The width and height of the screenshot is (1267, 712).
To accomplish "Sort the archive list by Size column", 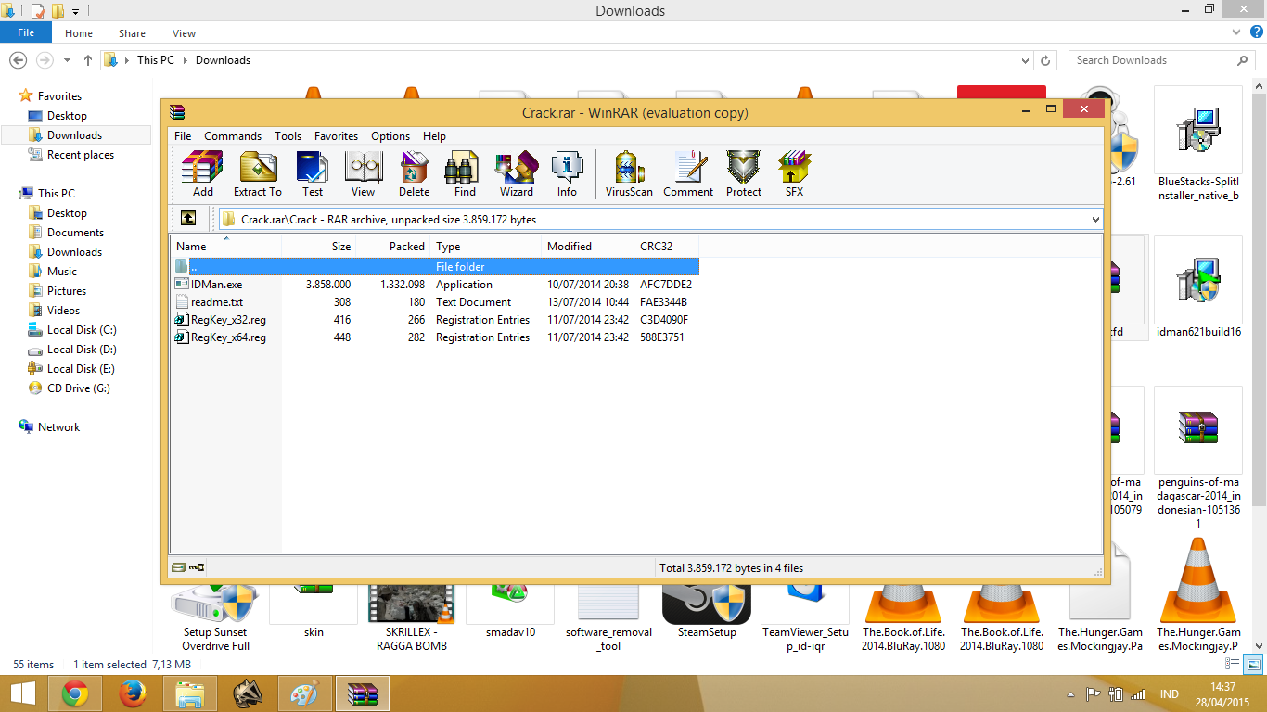I will (319, 247).
